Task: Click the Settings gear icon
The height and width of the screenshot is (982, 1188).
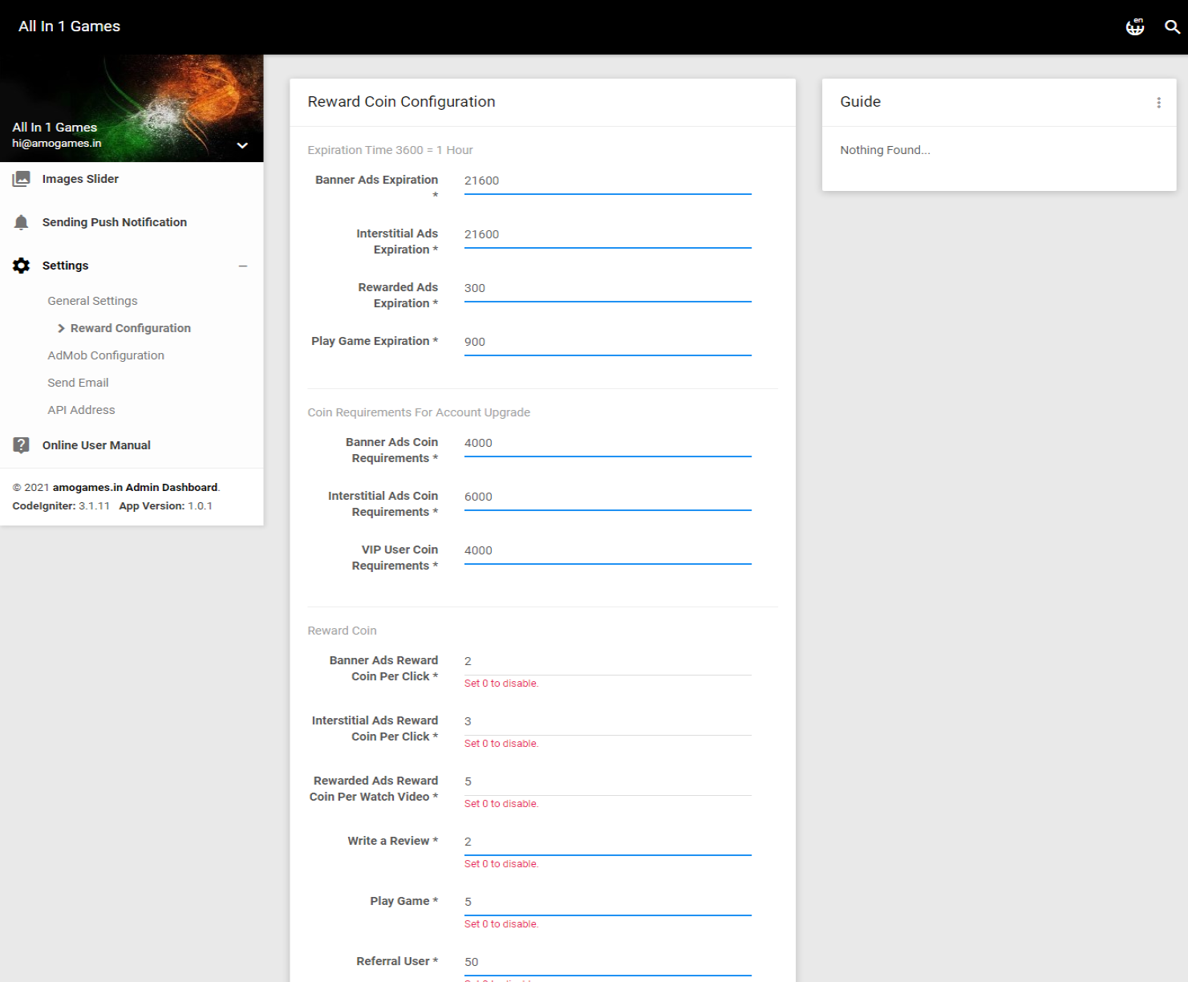Action: [22, 266]
